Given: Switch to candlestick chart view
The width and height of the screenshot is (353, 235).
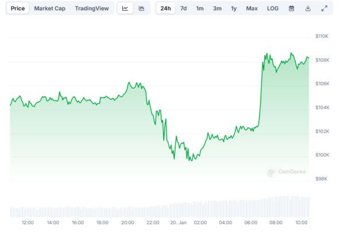Looking at the screenshot, I should [x=141, y=9].
